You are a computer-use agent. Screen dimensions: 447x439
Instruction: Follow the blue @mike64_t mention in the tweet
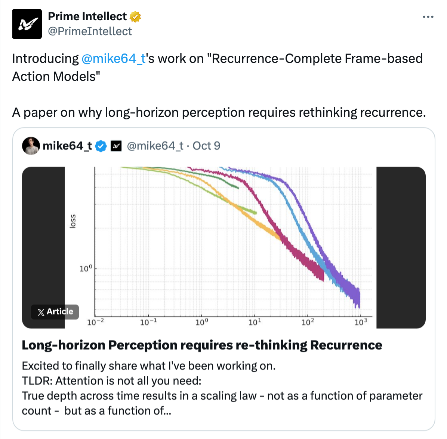(x=113, y=59)
